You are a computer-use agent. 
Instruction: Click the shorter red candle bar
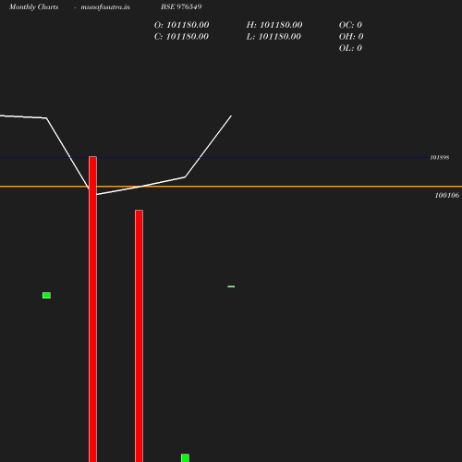coord(139,335)
